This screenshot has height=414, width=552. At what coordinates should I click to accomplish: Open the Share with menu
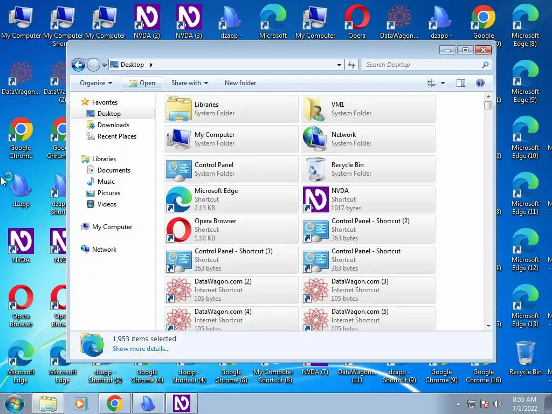click(x=189, y=83)
